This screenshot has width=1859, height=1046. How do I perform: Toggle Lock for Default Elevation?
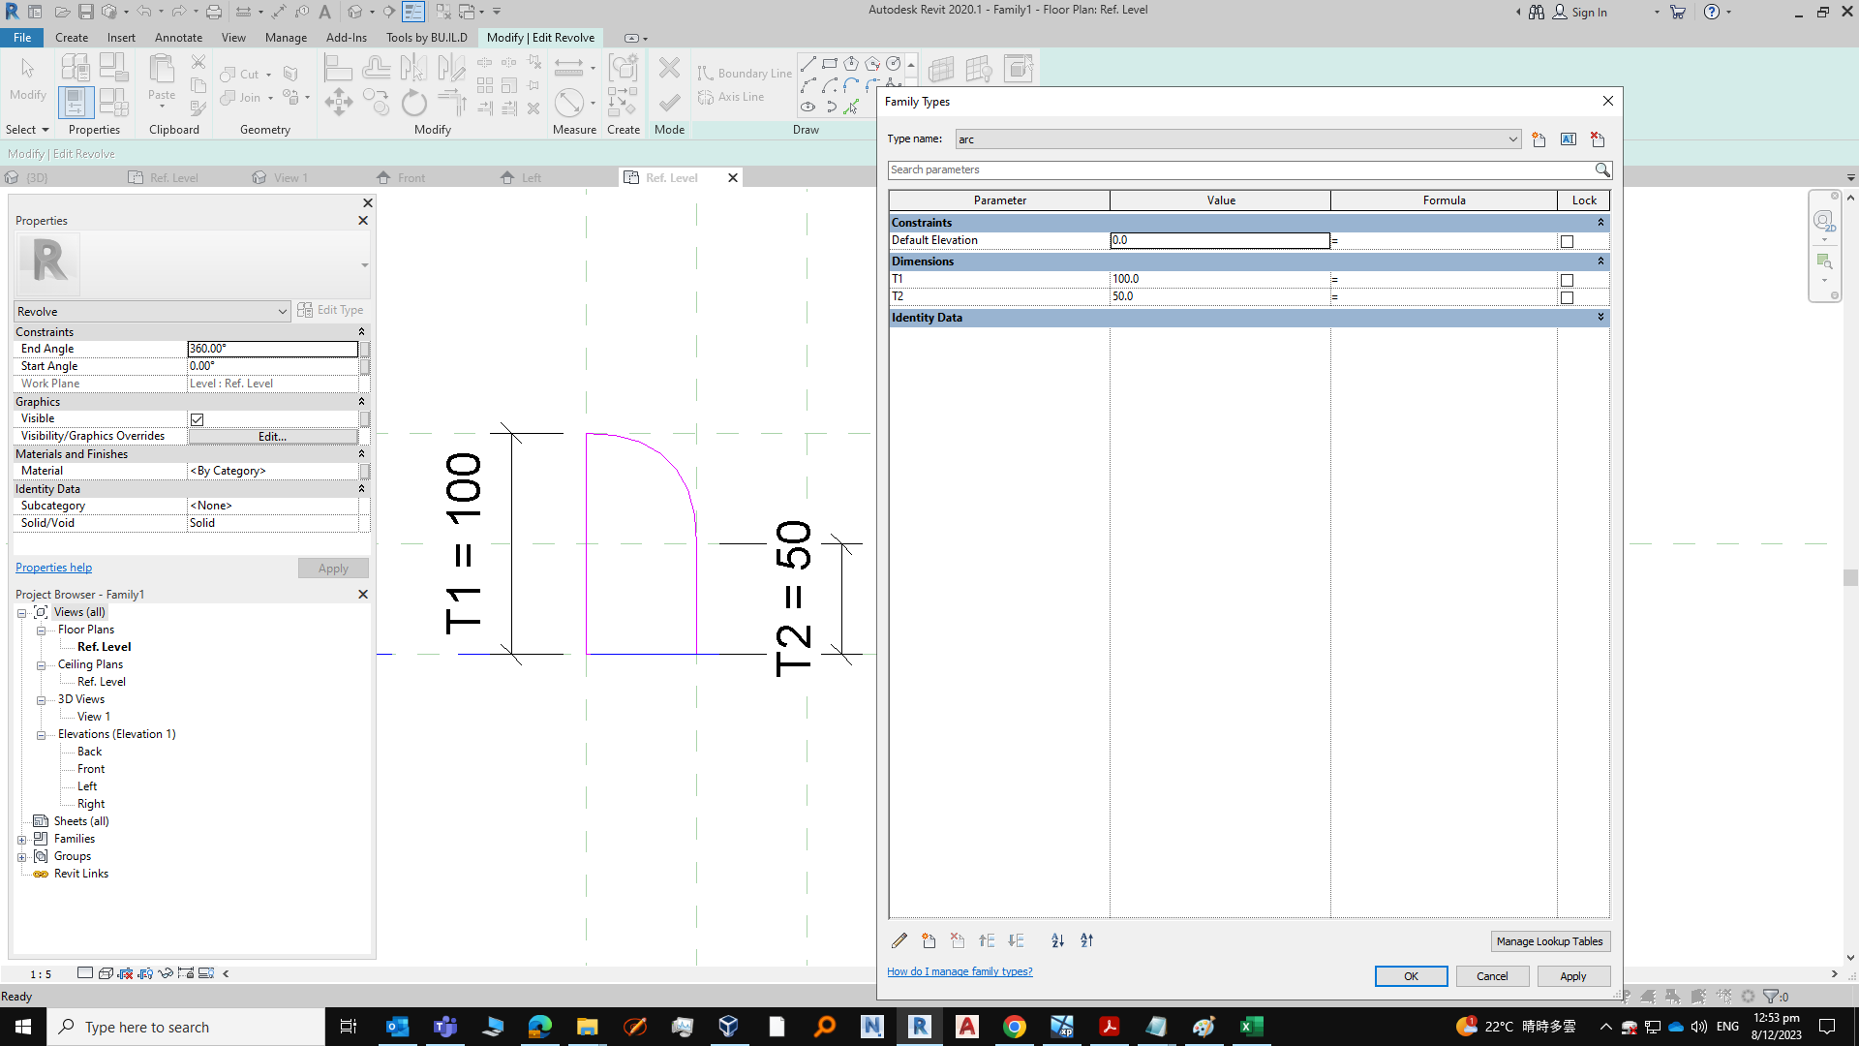click(1568, 241)
